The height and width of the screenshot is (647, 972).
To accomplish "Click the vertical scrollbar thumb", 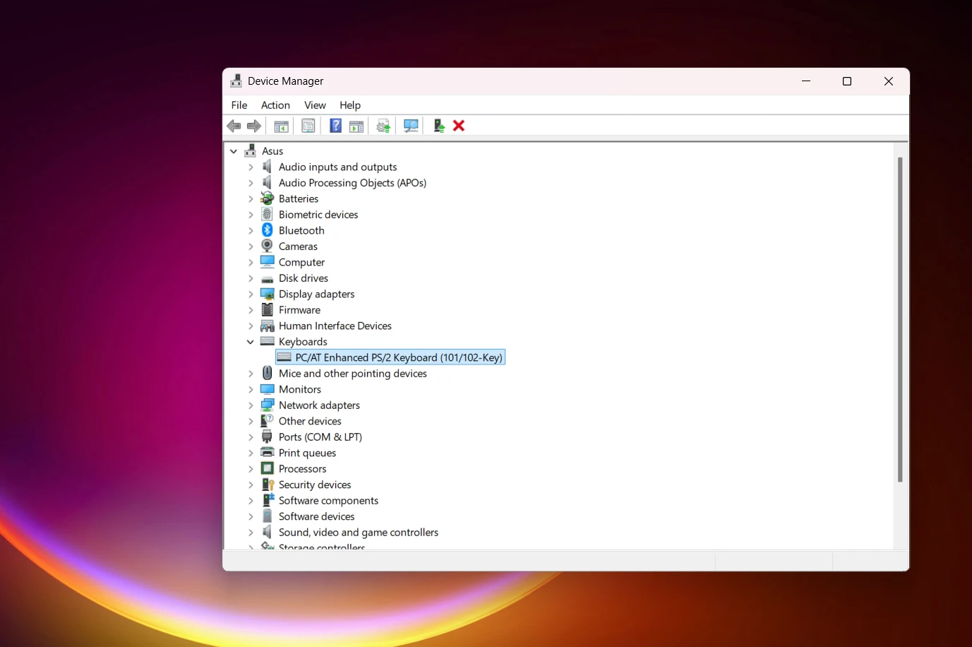I will click(x=900, y=319).
